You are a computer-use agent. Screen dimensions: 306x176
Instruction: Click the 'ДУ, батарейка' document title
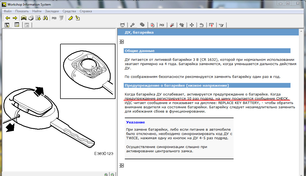click(139, 32)
